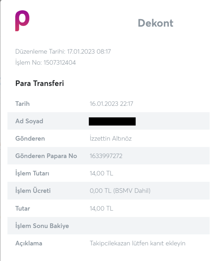The width and height of the screenshot is (216, 261).
Task: Click the Dekont title
Action: pyautogui.click(x=155, y=23)
